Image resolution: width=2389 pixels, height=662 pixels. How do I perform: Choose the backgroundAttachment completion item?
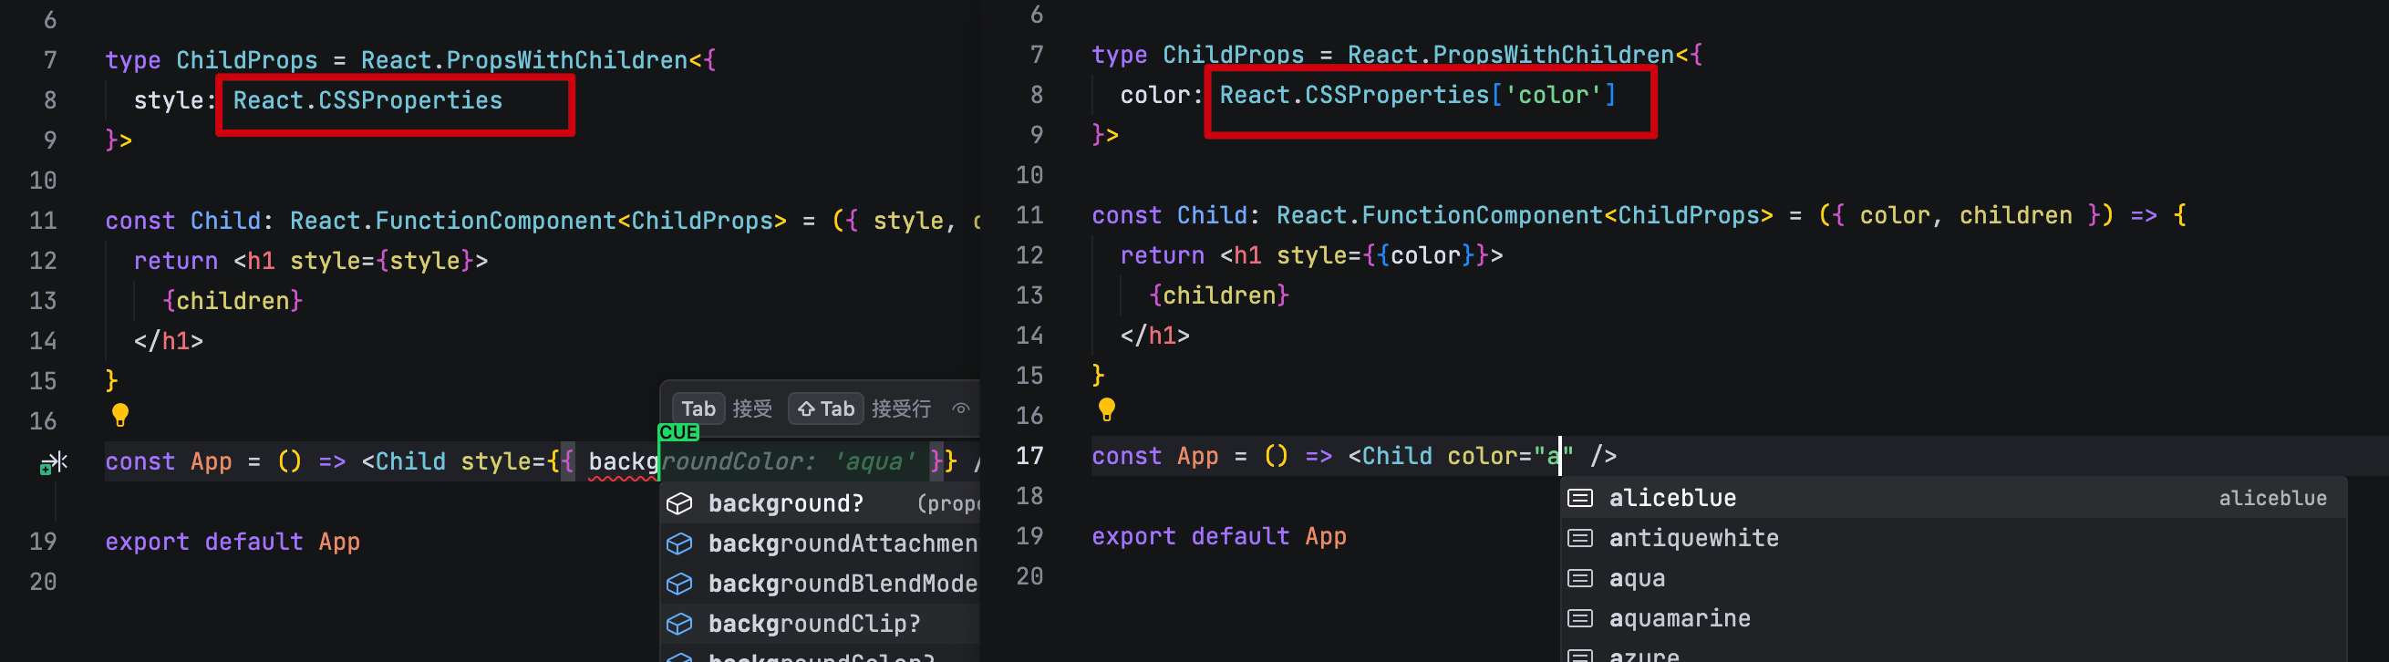click(x=820, y=543)
